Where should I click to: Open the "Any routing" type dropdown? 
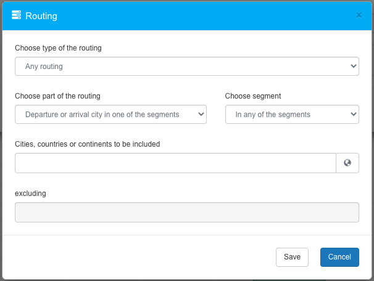[x=186, y=66]
